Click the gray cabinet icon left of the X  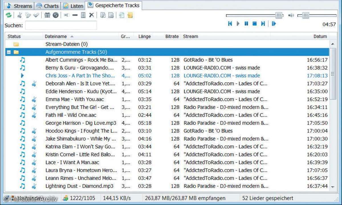(83, 15)
